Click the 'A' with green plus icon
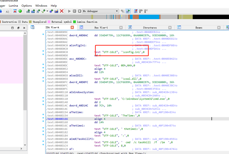Viewport: 229px width, 154px height. [x=38, y=11]
